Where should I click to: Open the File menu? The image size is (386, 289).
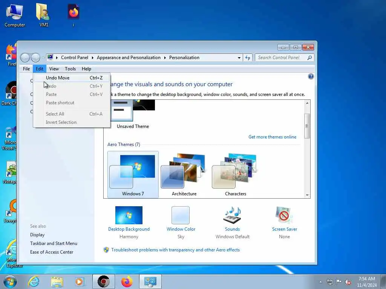pyautogui.click(x=26, y=69)
